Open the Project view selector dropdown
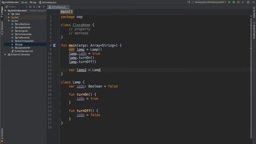256x144 pixels. (x=16, y=7)
